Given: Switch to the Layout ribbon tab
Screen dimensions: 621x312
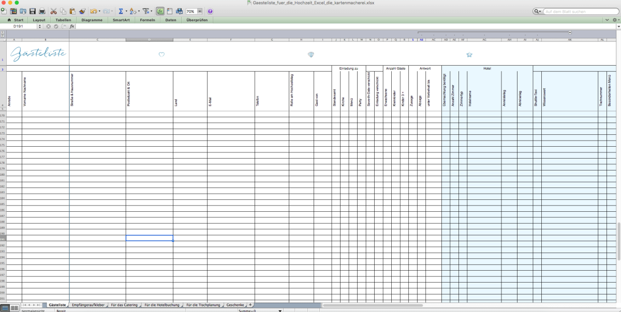Looking at the screenshot, I should click(39, 20).
